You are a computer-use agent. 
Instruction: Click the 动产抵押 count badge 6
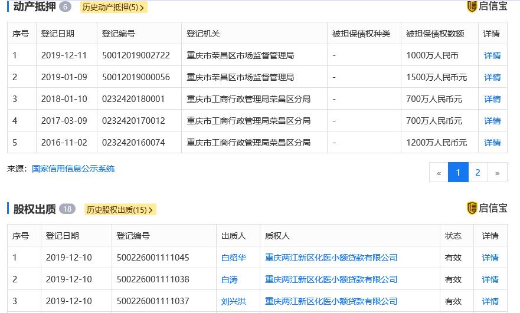65,7
